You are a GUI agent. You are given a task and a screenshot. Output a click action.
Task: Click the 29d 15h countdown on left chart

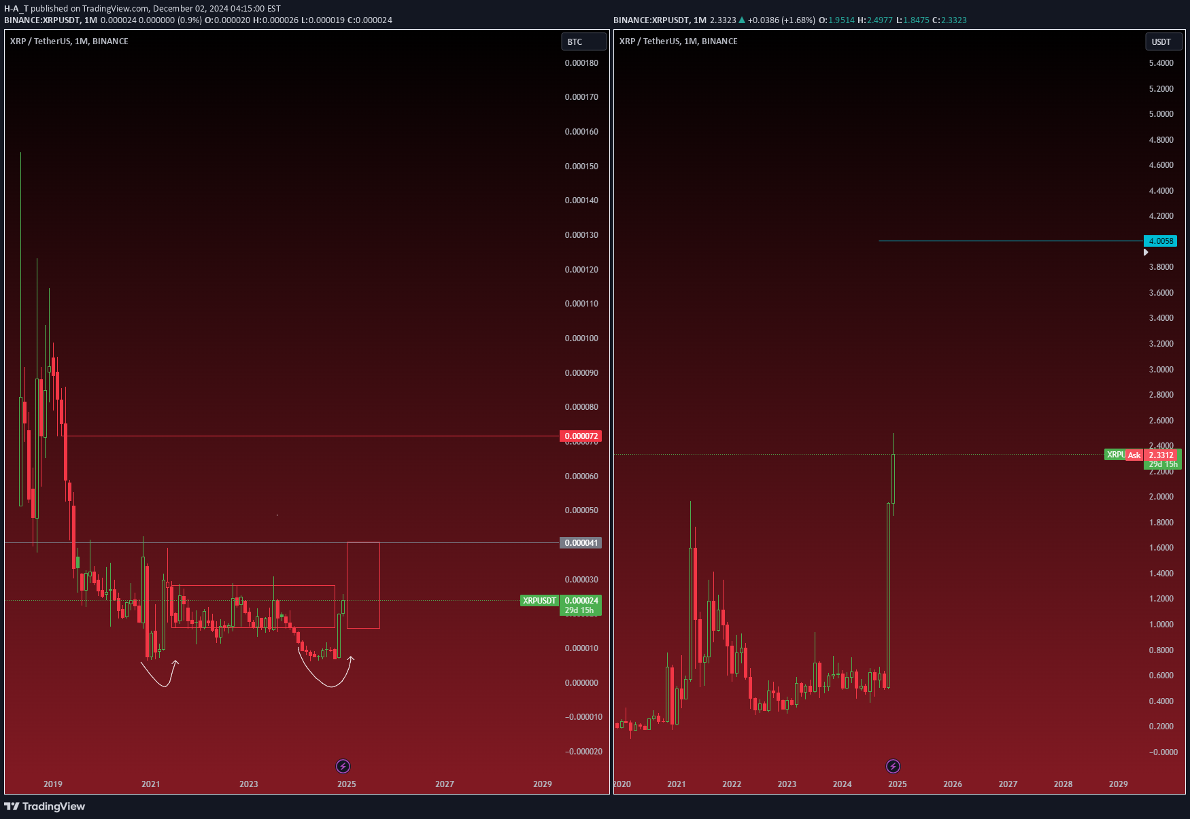(x=579, y=610)
